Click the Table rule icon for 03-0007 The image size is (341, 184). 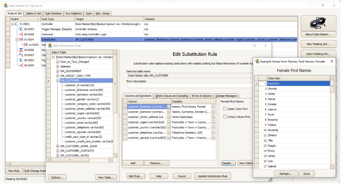(21, 55)
